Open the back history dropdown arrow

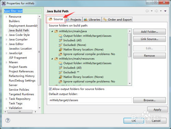pyautogui.click(x=152, y=11)
